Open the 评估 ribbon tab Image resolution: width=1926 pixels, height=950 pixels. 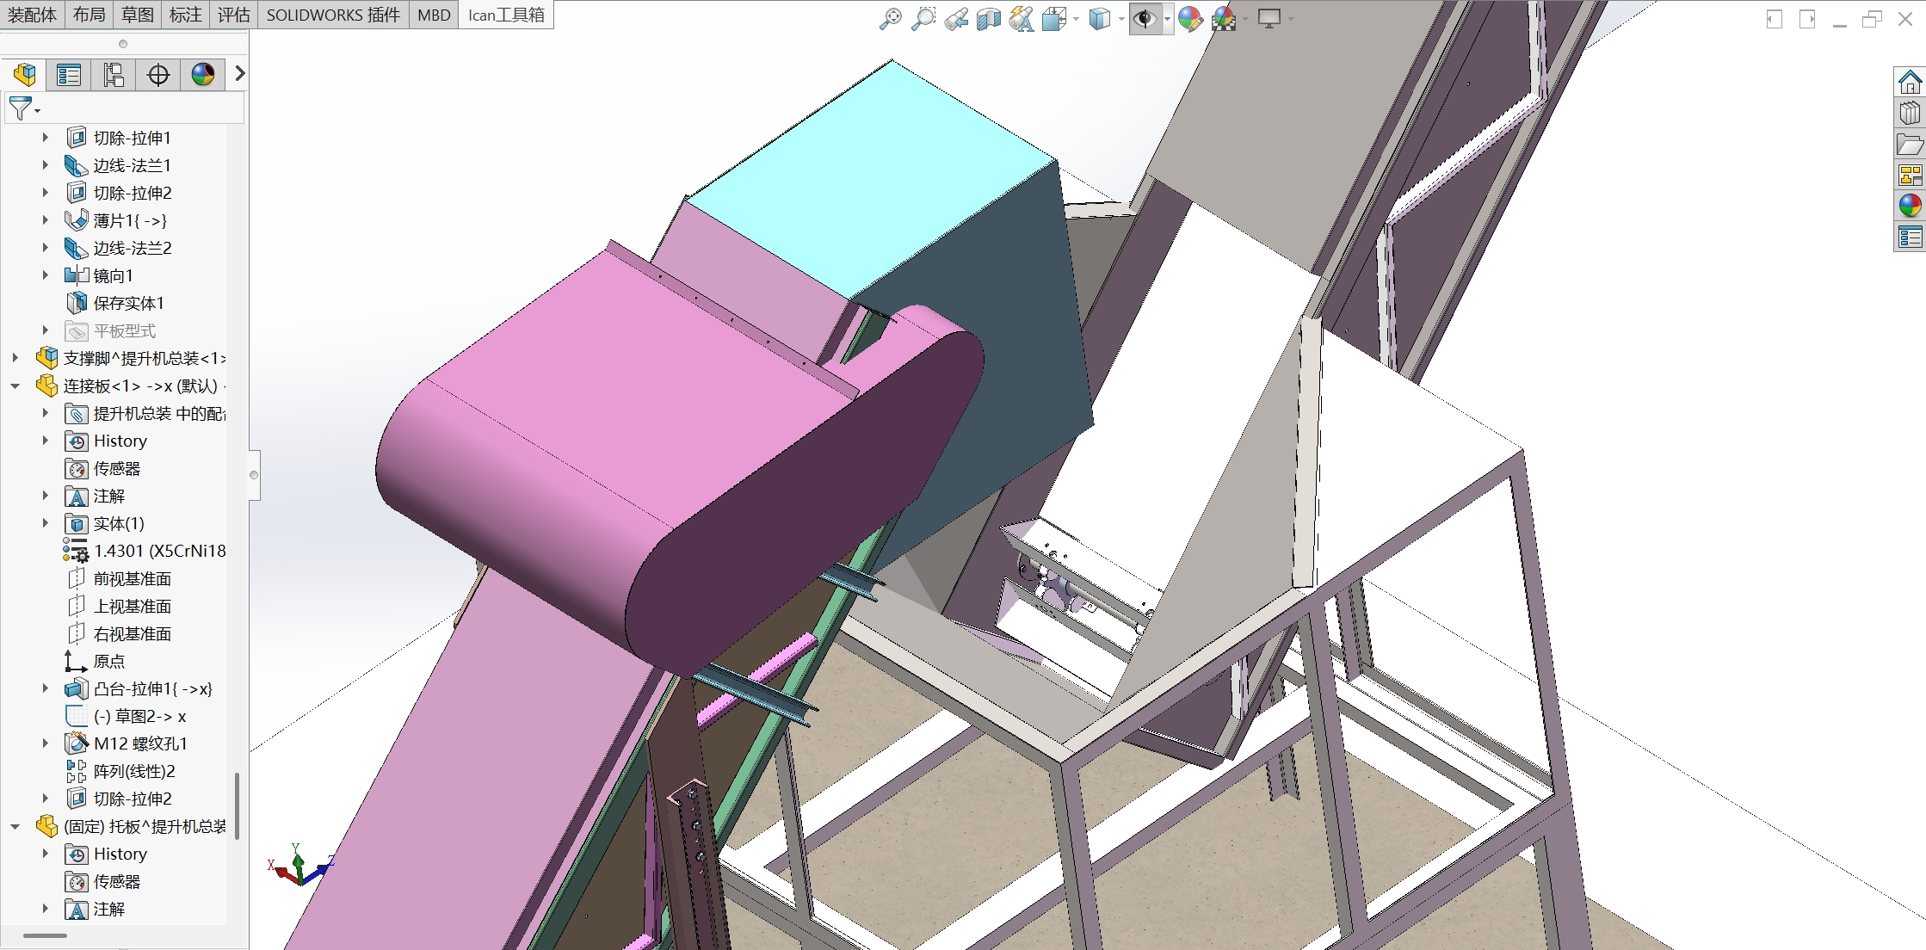(234, 15)
